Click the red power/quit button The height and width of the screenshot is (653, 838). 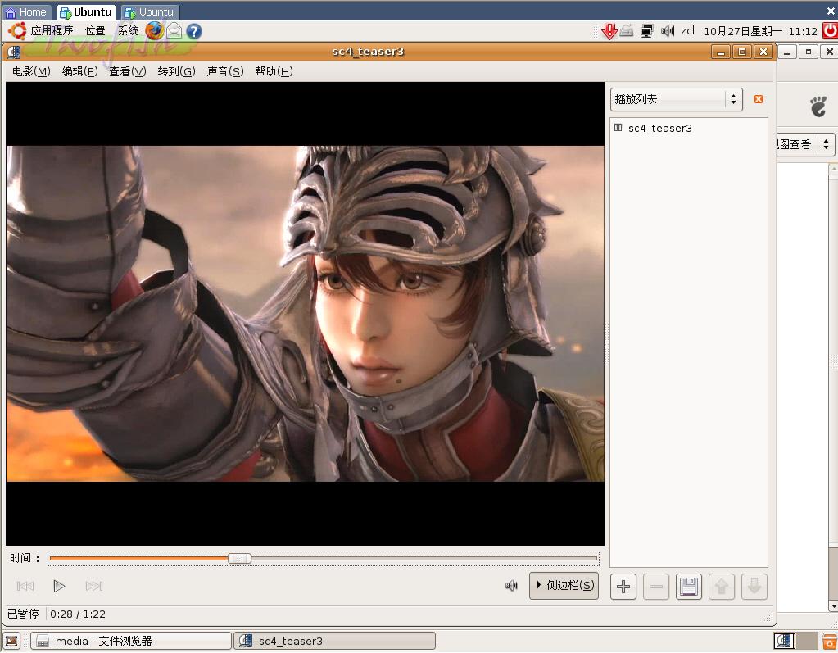830,30
